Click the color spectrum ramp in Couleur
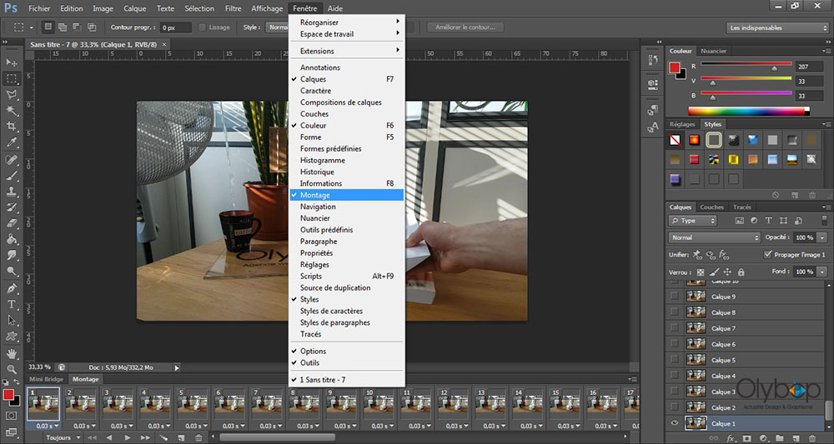This screenshot has height=444, width=834. pyautogui.click(x=749, y=112)
